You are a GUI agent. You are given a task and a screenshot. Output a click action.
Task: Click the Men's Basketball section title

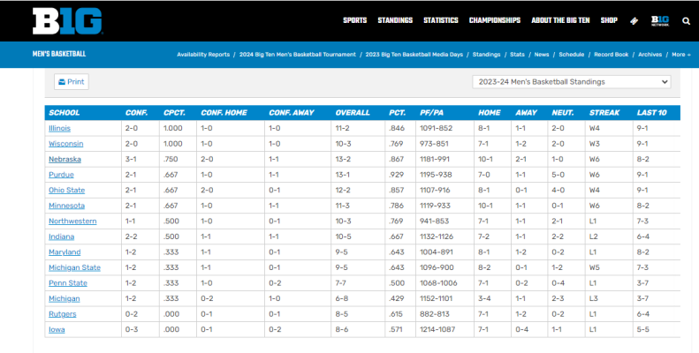click(59, 54)
